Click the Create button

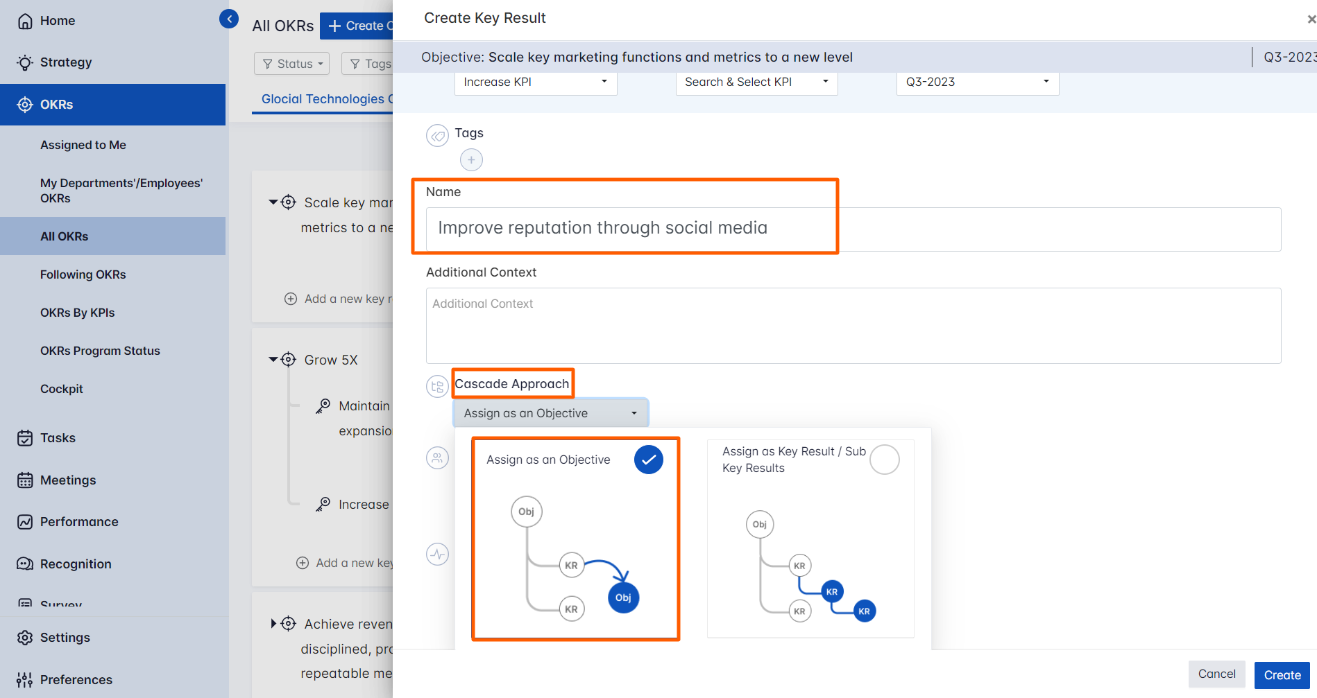[1282, 675]
